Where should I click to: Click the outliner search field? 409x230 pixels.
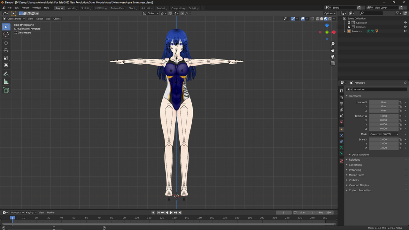pyautogui.click(x=371, y=13)
